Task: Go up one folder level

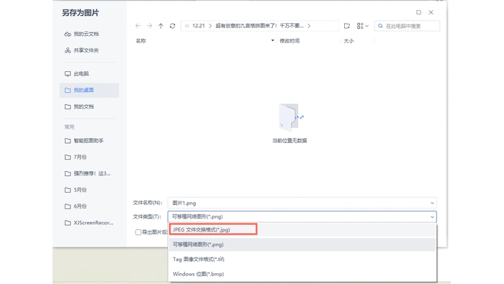Action: [x=161, y=26]
